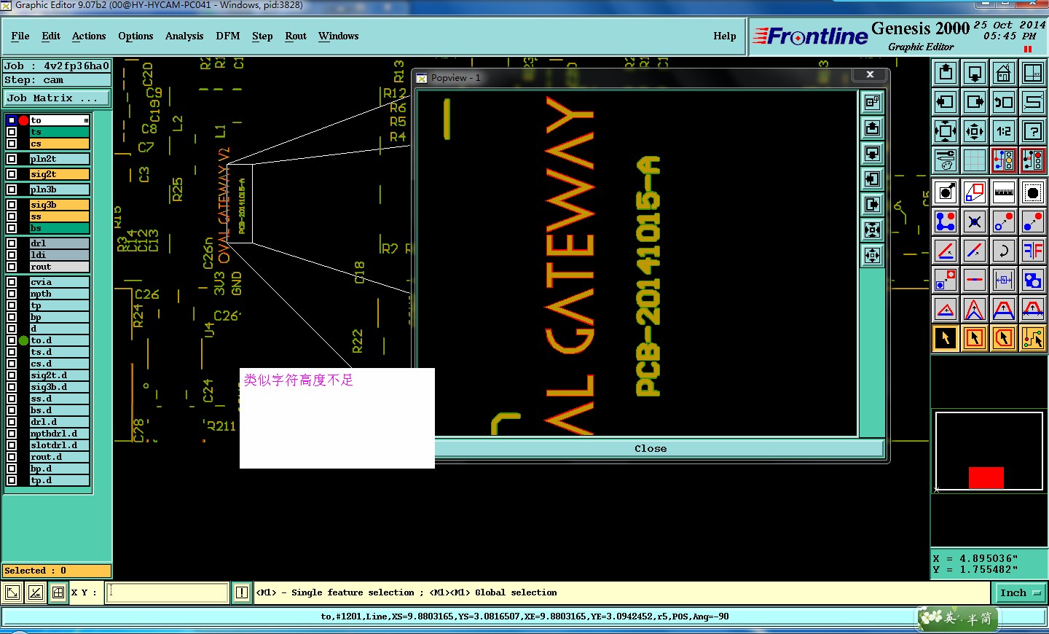Select the bs layer name
The height and width of the screenshot is (634, 1049).
pos(59,228)
